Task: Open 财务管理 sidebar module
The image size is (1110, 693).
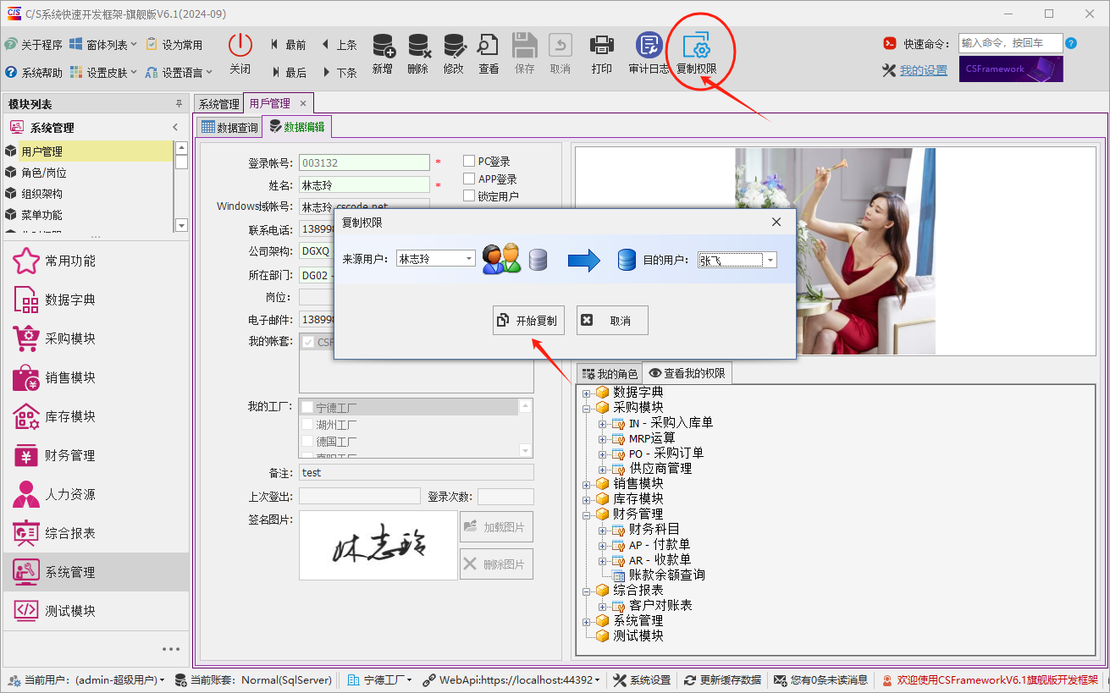Action: coord(96,455)
